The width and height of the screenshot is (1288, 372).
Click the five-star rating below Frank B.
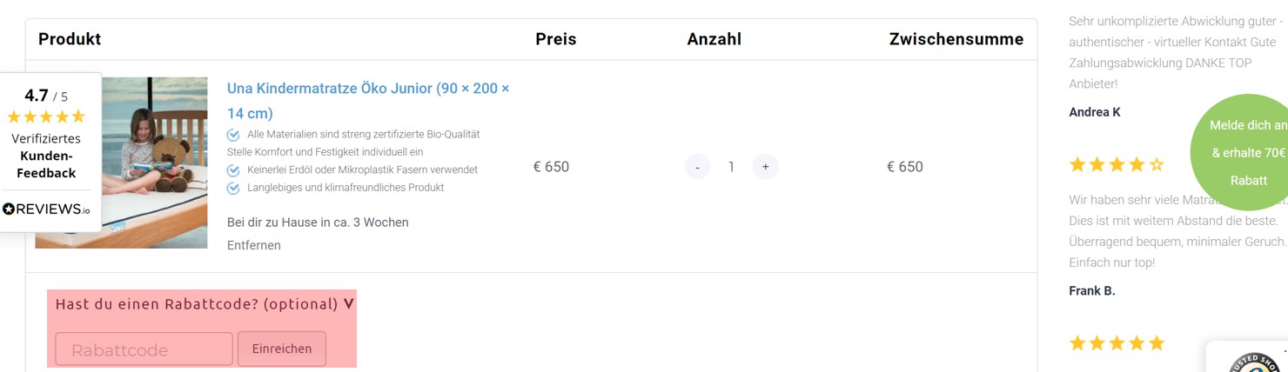tap(1117, 343)
